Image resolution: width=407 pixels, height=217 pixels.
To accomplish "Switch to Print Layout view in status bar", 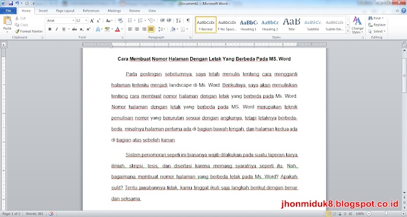I will tap(329, 214).
